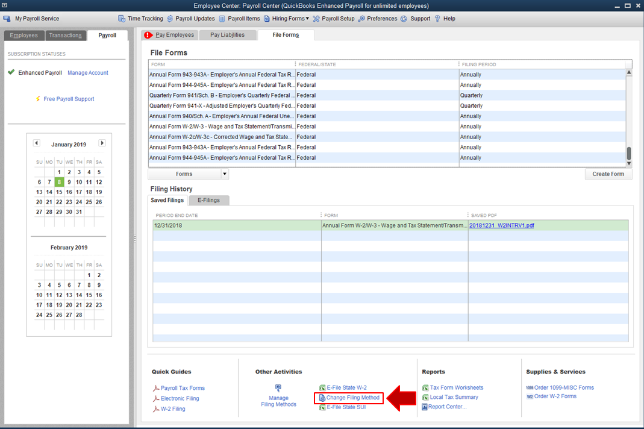The width and height of the screenshot is (644, 429).
Task: Click the Manage Filing Methods icon
Action: tap(278, 389)
